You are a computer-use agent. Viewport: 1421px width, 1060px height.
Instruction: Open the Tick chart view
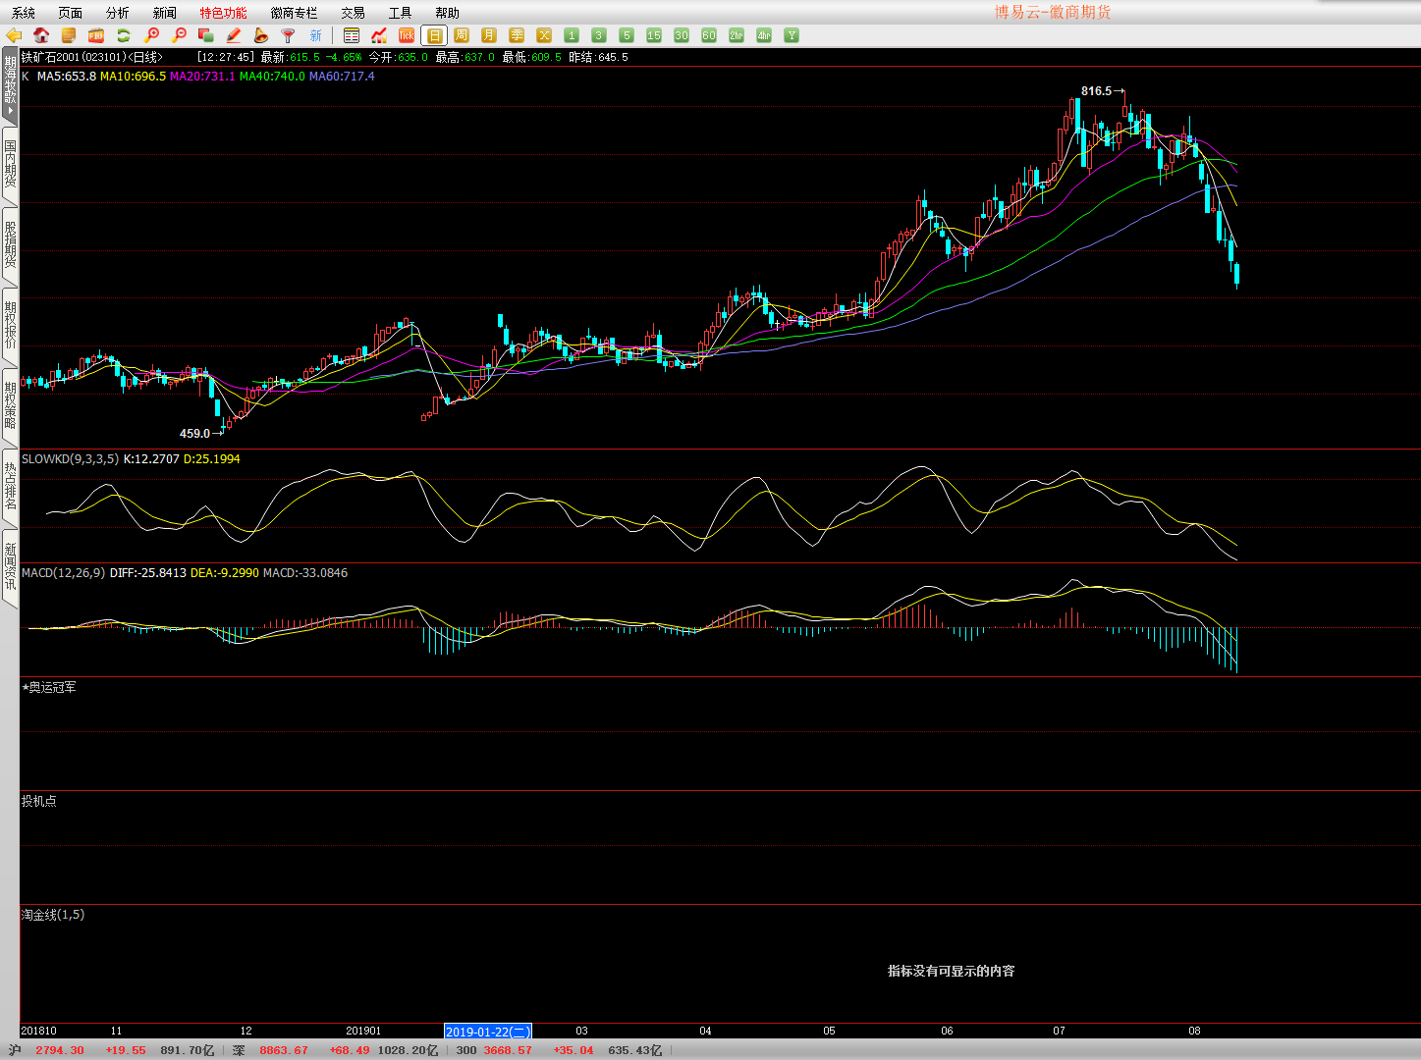pos(406,35)
